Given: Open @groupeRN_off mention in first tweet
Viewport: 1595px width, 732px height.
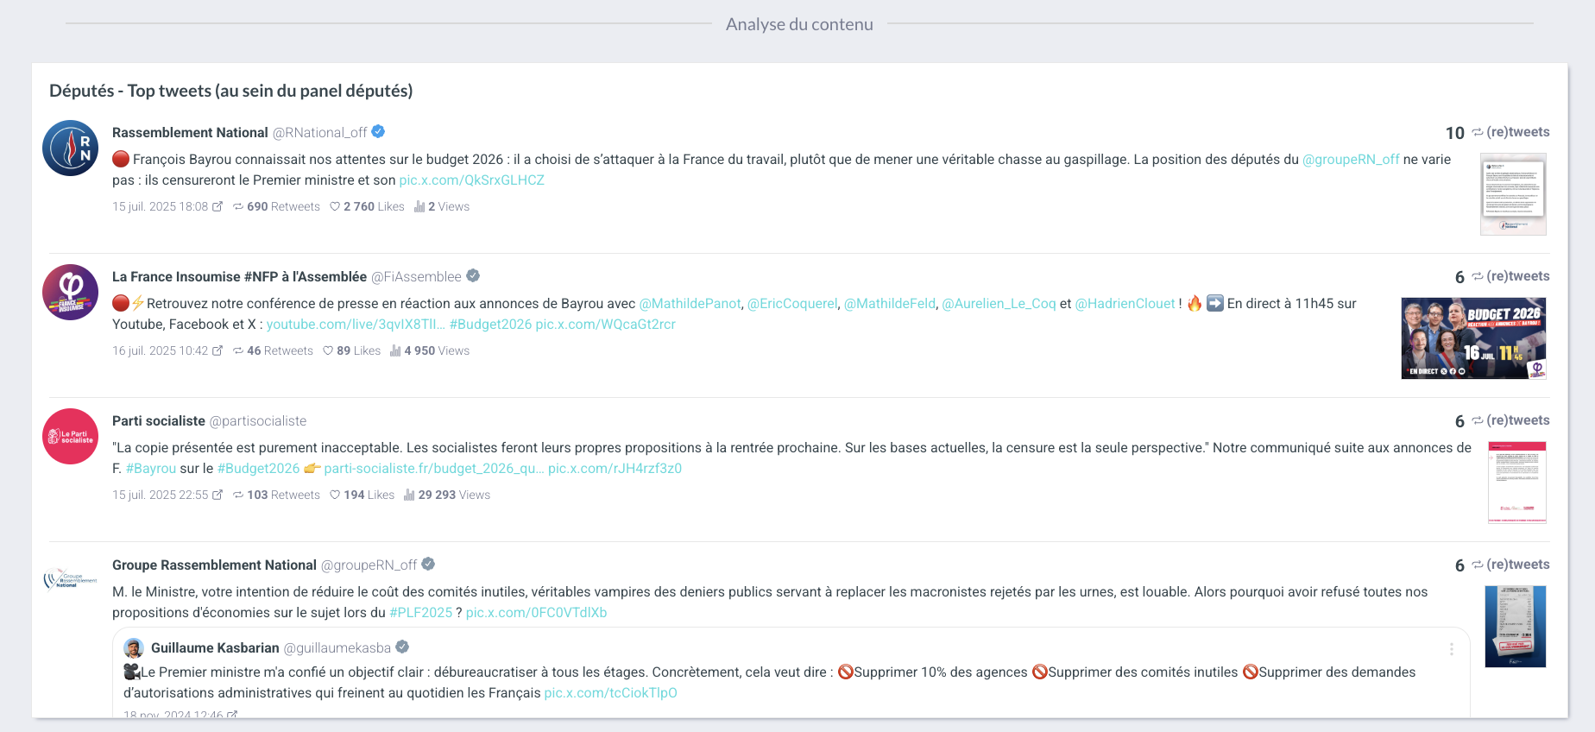Looking at the screenshot, I should [1351, 160].
